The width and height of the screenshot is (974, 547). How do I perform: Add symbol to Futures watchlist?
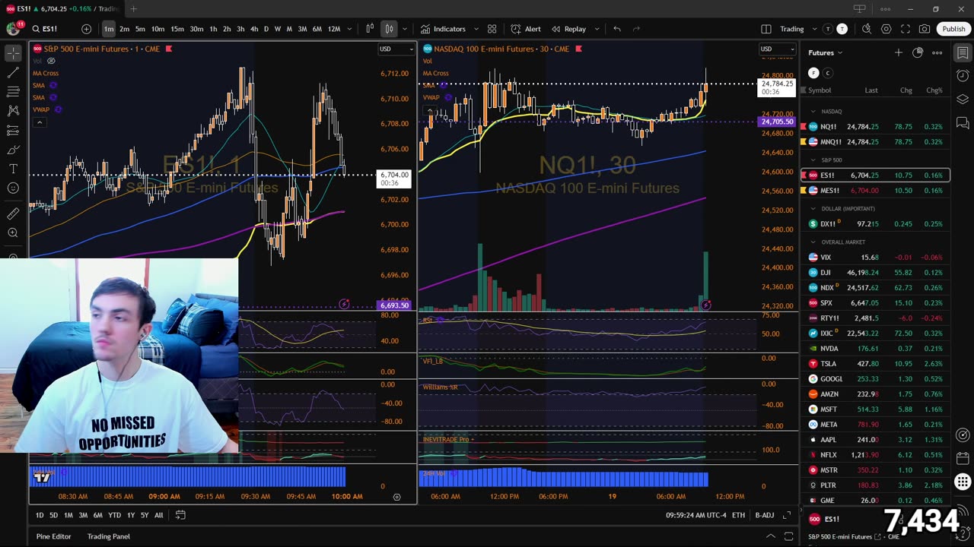coord(899,52)
